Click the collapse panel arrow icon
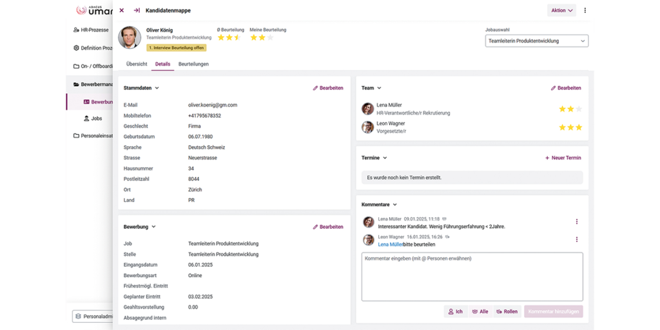 point(137,10)
